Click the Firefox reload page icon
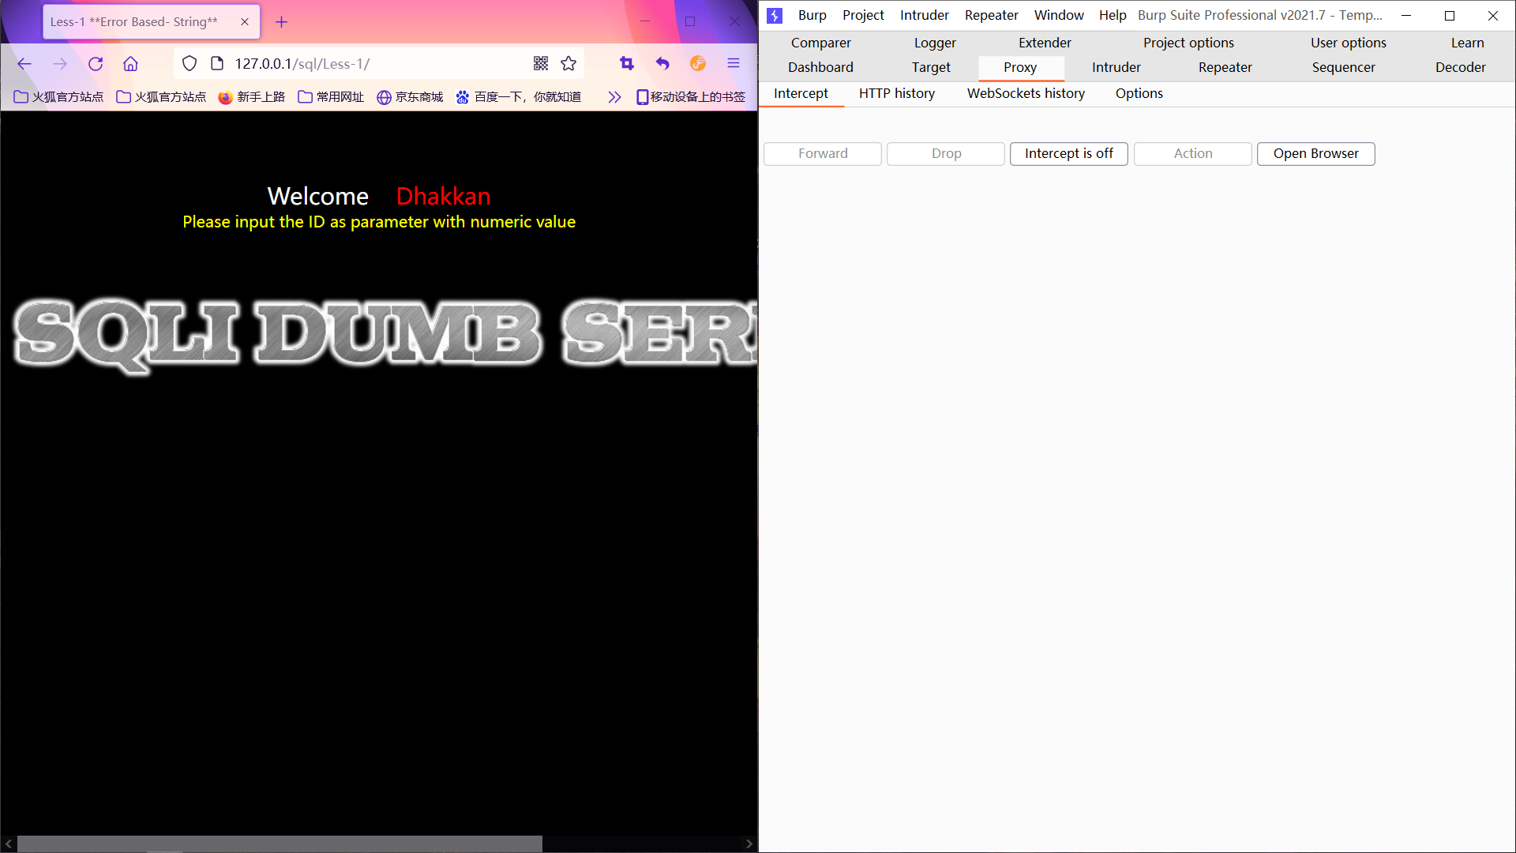The width and height of the screenshot is (1516, 853). tap(96, 64)
